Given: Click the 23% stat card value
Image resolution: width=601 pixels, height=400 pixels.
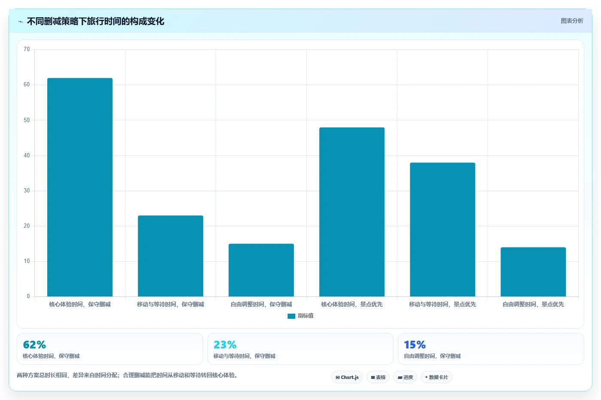Looking at the screenshot, I should coord(225,345).
